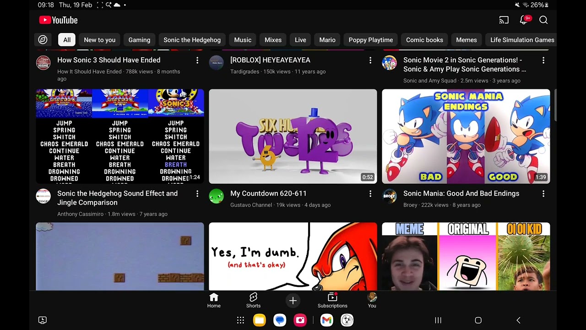Play the Meme Original Oi Oi Kid thumbnail

[x=466, y=257]
